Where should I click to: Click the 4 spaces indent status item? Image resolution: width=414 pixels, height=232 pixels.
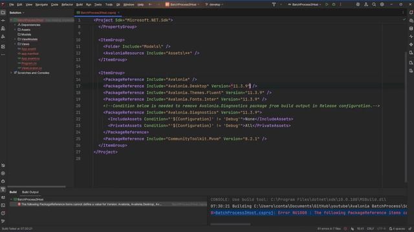point(397,229)
